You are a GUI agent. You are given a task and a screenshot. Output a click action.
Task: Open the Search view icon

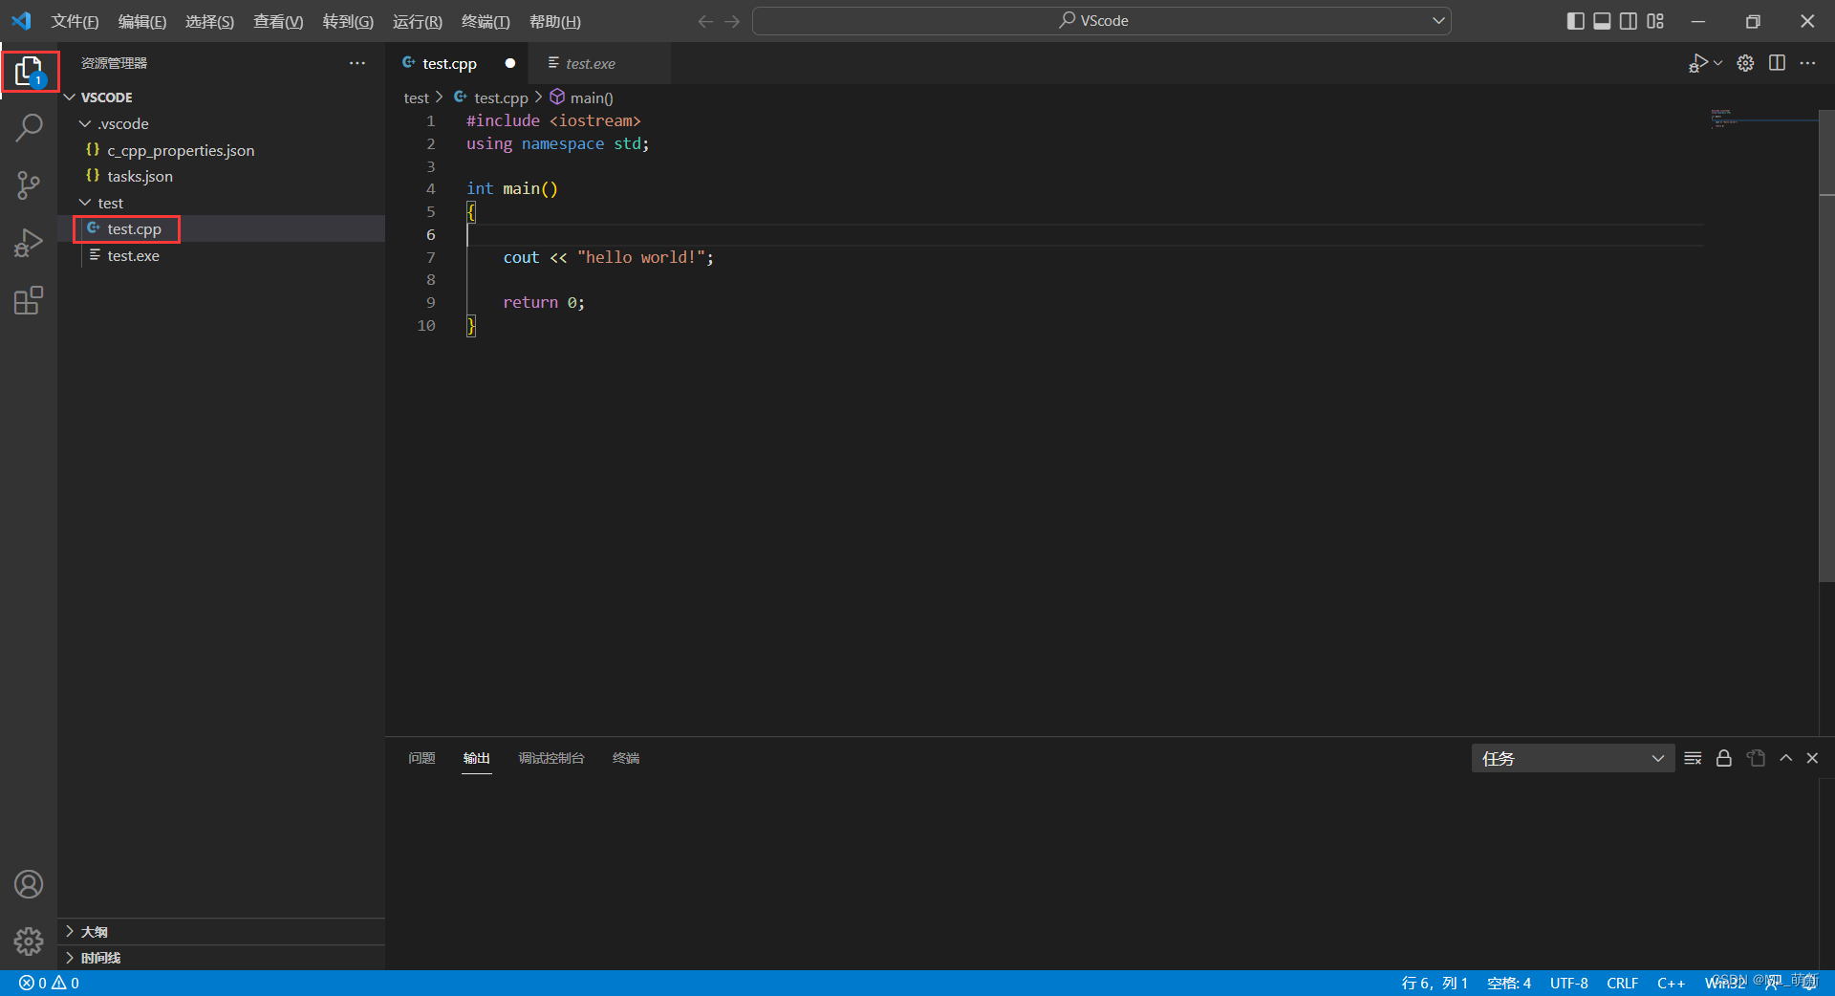click(29, 127)
